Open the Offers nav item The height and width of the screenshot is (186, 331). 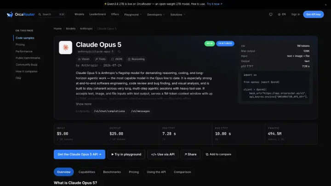115,14
